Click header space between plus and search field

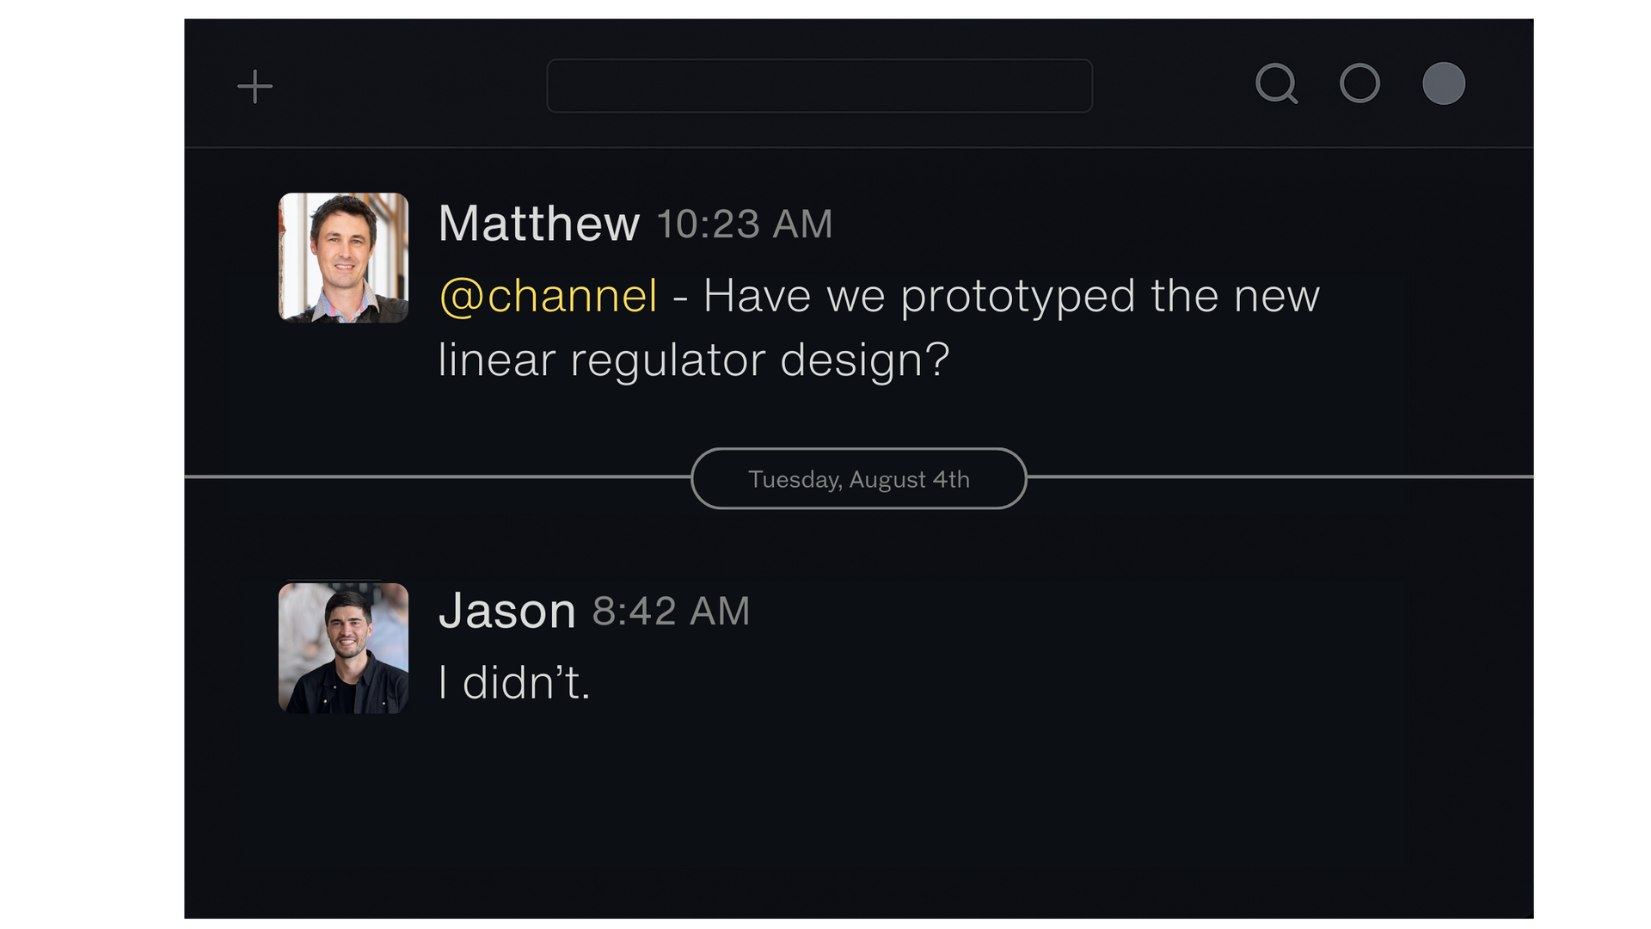tap(409, 86)
